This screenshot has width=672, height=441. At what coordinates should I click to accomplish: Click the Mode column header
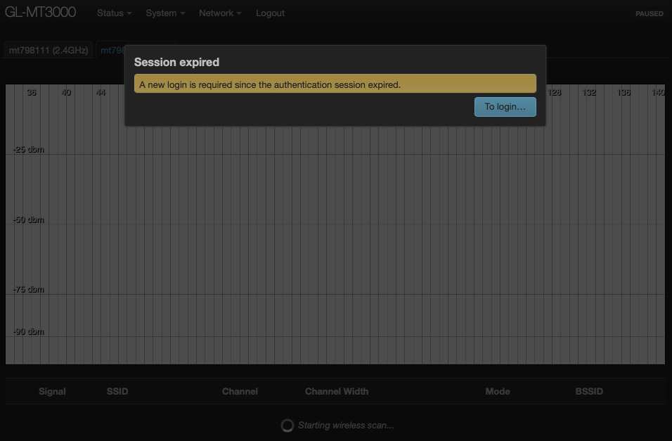(x=497, y=391)
